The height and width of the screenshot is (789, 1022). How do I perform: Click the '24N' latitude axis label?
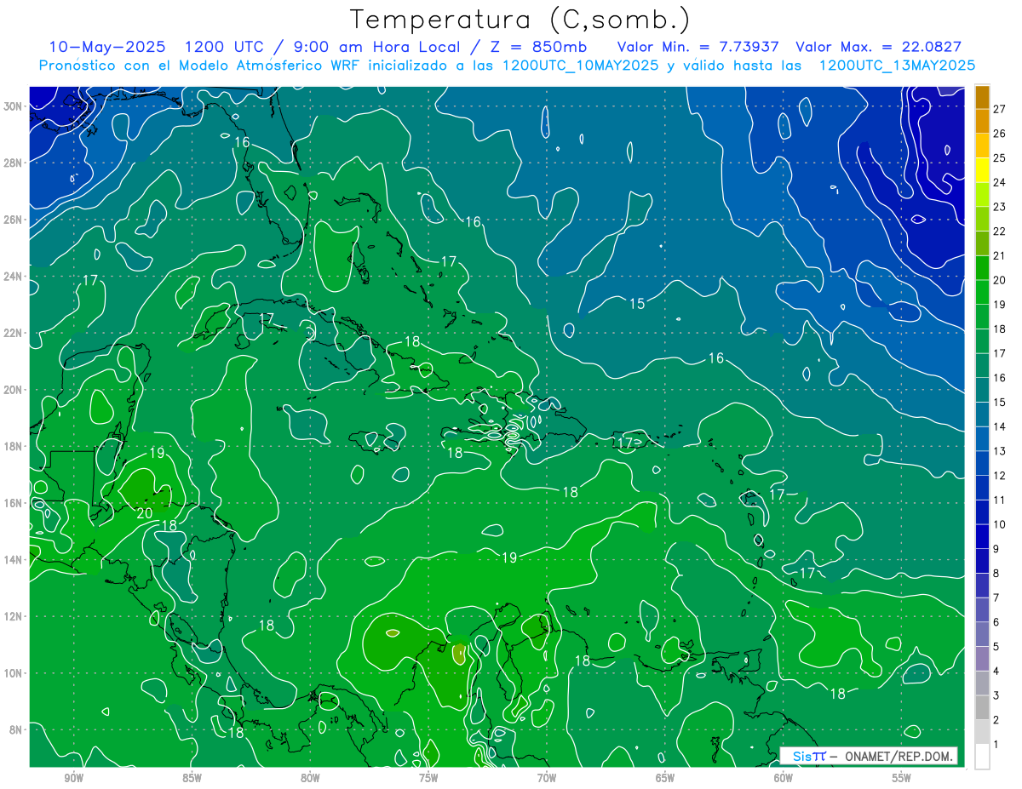[x=12, y=276]
